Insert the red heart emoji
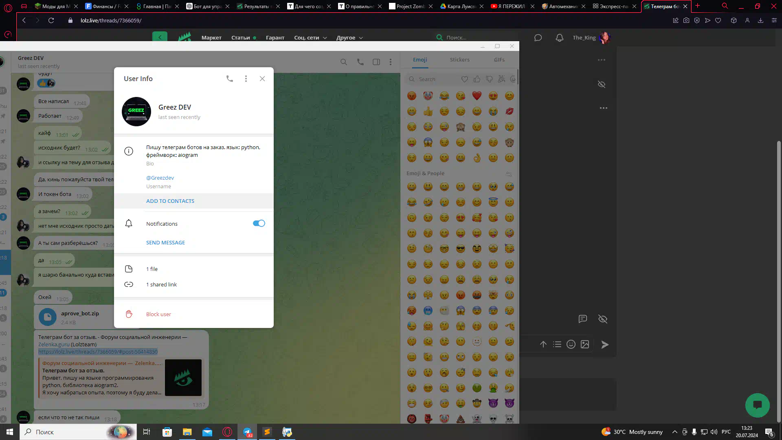The height and width of the screenshot is (440, 782). [477, 96]
